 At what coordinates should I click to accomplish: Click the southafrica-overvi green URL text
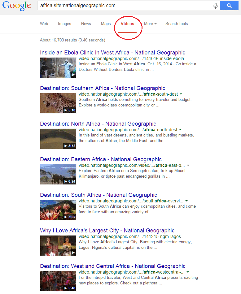click(131, 201)
